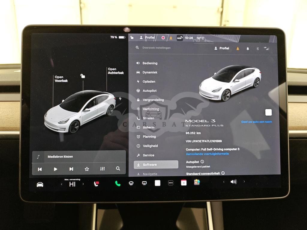Play media with the play button
307x230 pixels.
click(x=55, y=169)
